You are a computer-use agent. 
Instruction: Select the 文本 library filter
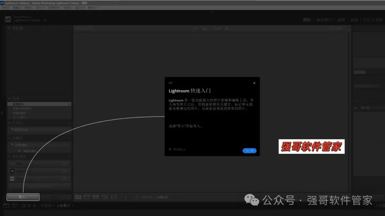tap(195, 29)
